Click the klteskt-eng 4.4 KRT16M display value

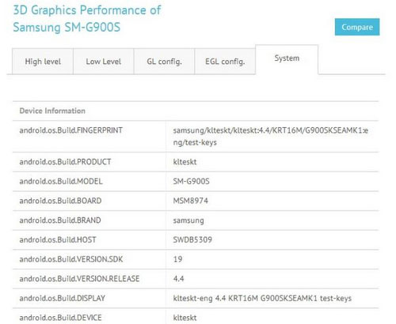[x=262, y=299]
